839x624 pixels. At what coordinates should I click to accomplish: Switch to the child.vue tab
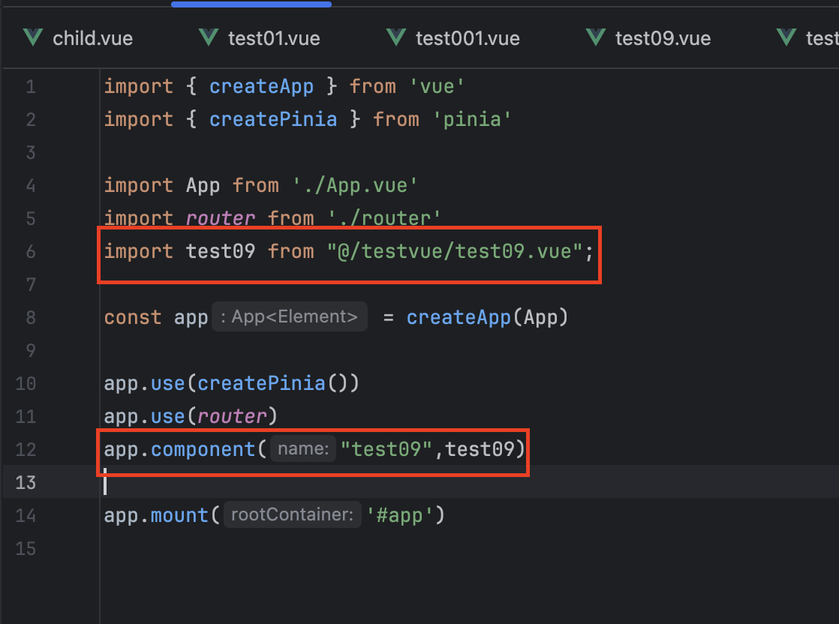pos(92,38)
